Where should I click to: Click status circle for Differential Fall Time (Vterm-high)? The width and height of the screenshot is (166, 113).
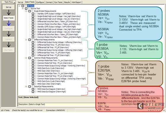pyautogui.click(x=36, y=55)
